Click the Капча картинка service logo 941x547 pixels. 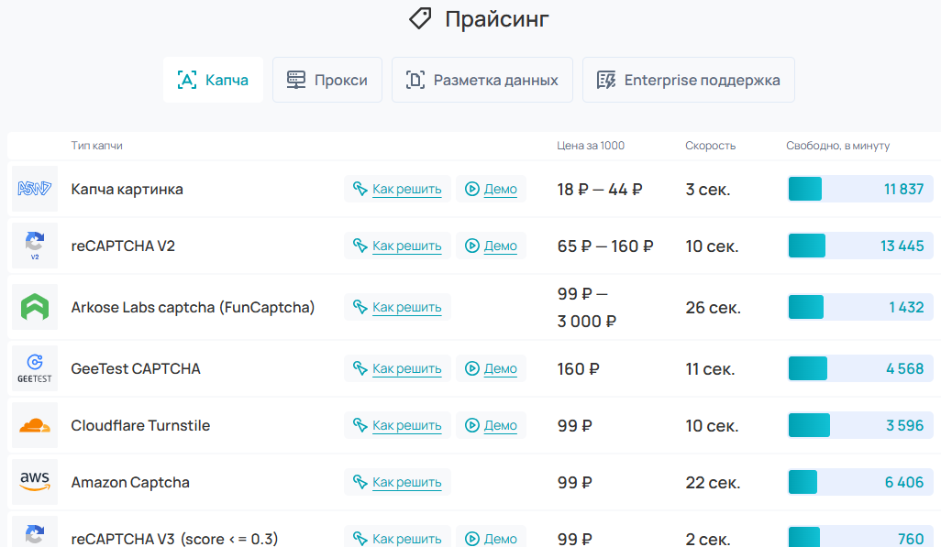point(34,189)
